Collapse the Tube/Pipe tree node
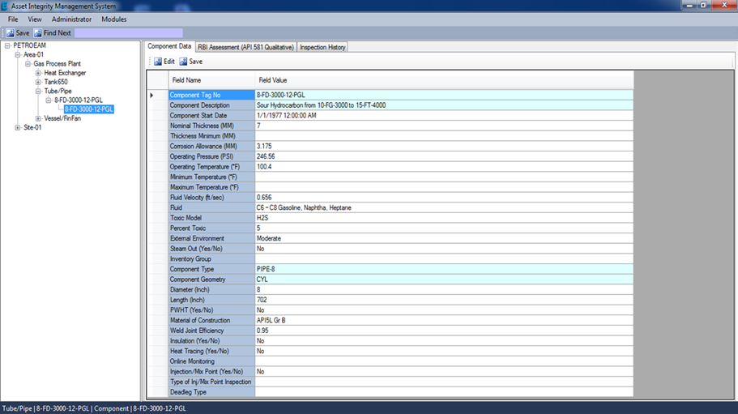The image size is (738, 414). (38, 92)
